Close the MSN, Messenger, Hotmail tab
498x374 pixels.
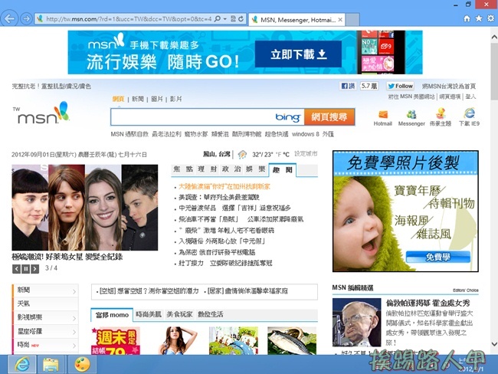[340, 20]
